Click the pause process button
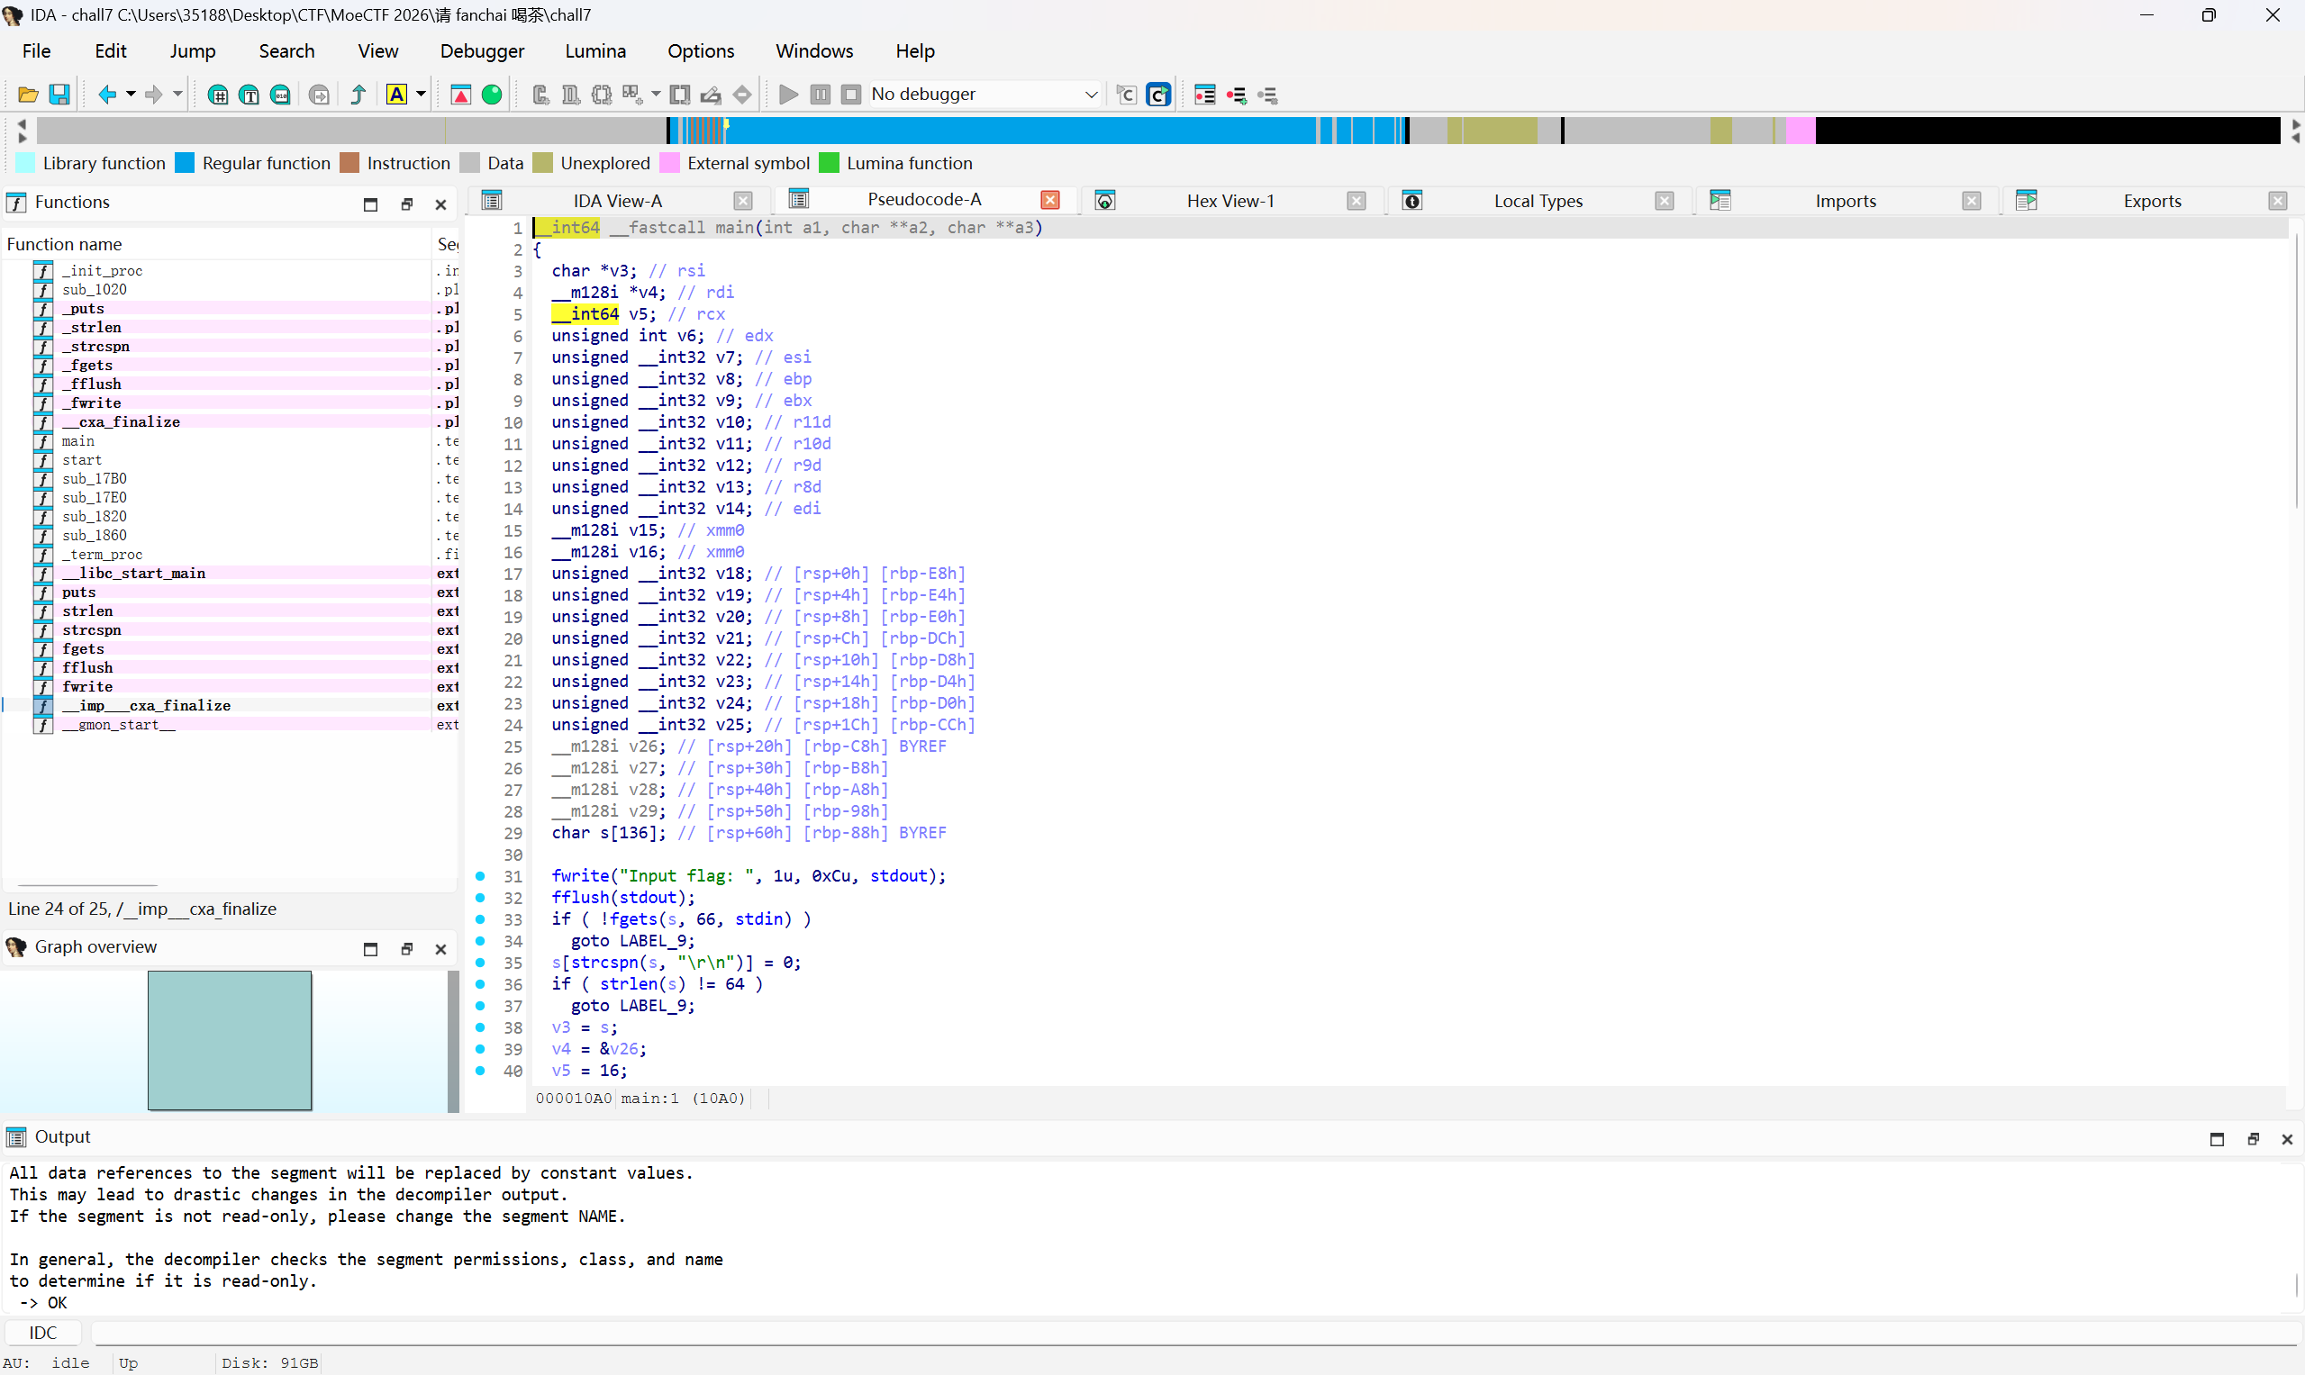The width and height of the screenshot is (2305, 1375). [821, 95]
